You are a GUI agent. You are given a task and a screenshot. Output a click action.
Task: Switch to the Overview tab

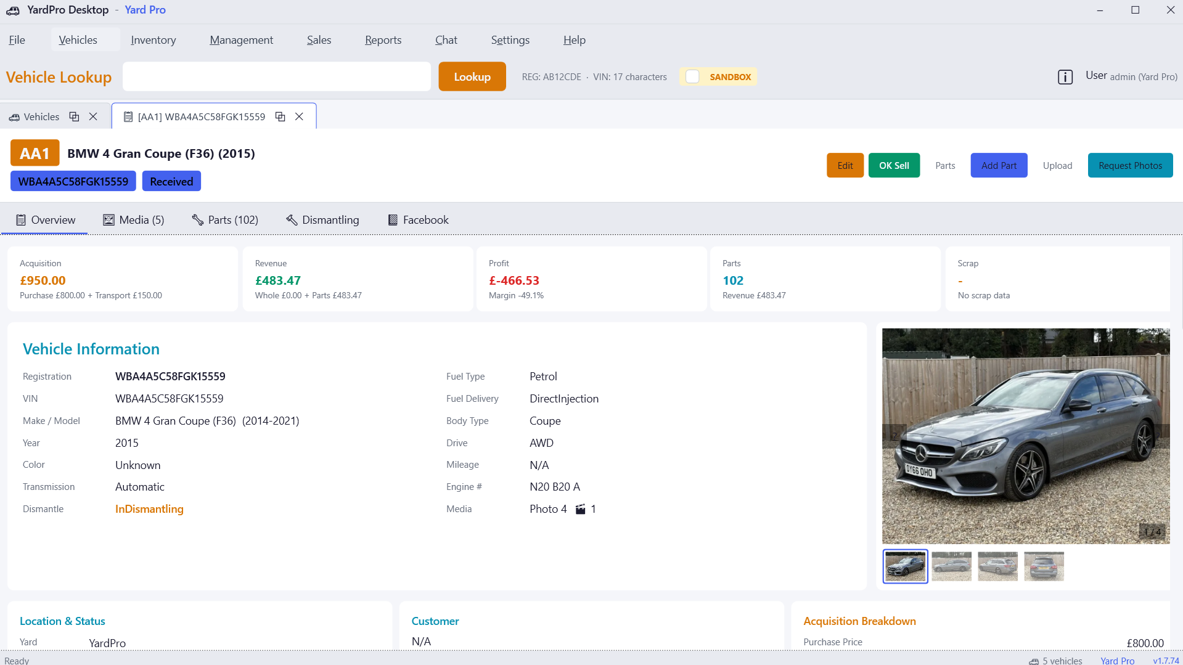pos(45,220)
